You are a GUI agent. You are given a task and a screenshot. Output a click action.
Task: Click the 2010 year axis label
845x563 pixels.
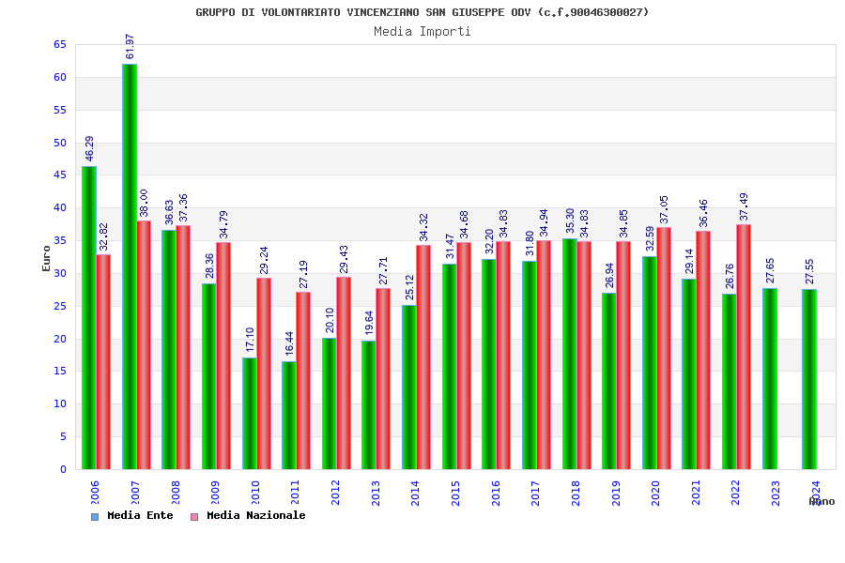tap(254, 493)
